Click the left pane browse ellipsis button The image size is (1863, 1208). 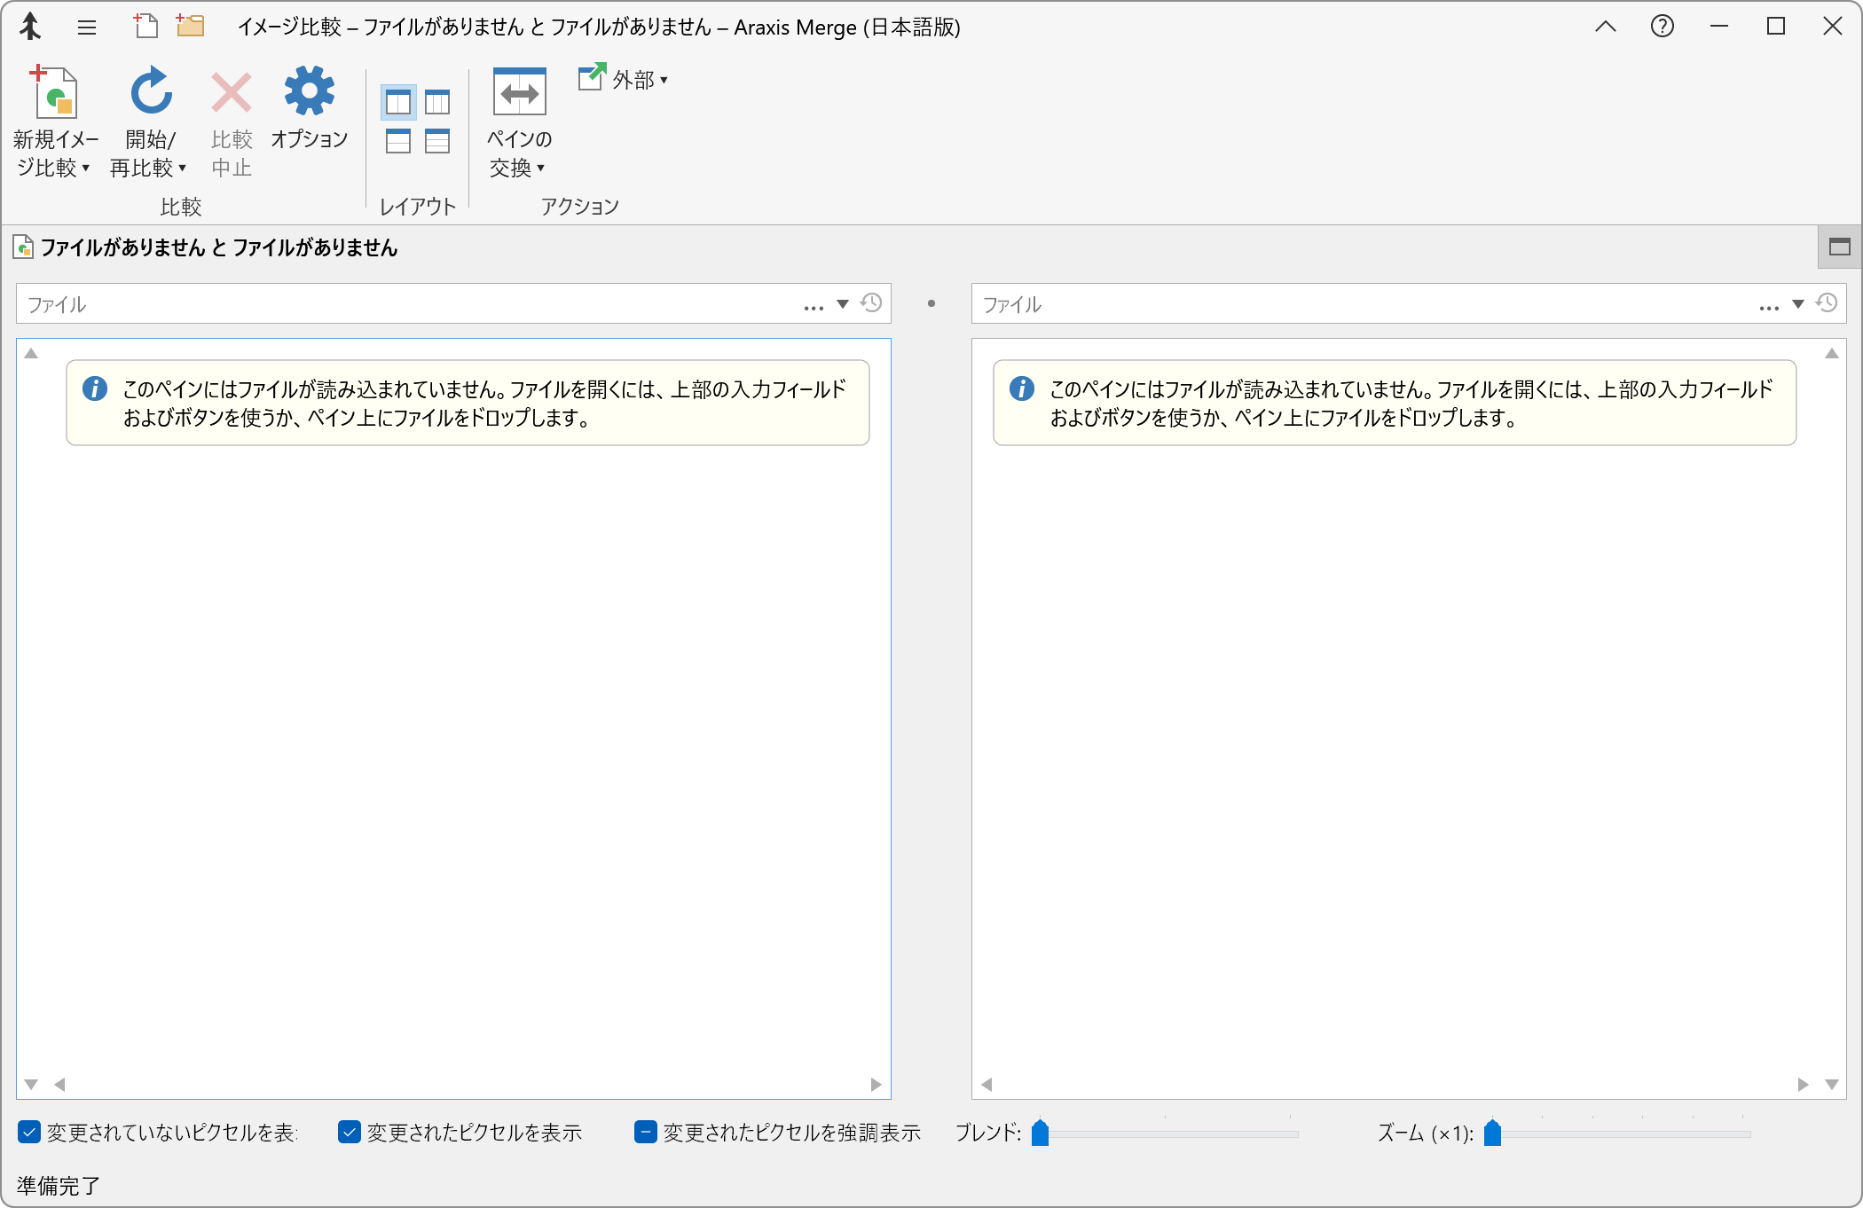tap(814, 307)
